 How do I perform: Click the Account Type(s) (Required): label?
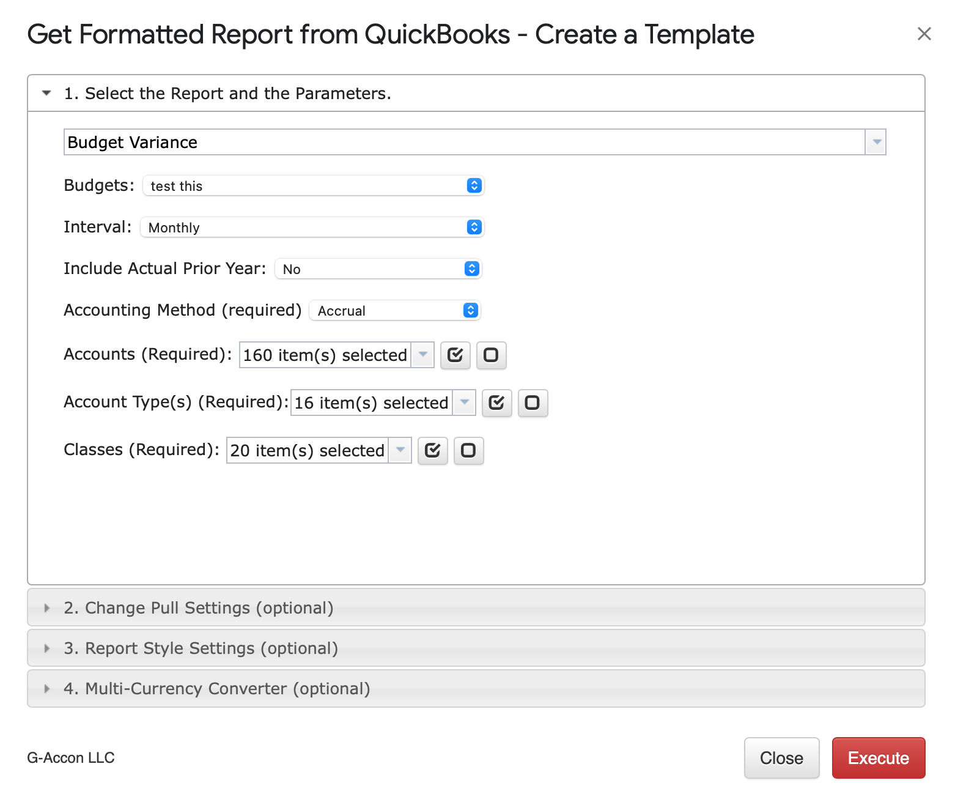176,402
